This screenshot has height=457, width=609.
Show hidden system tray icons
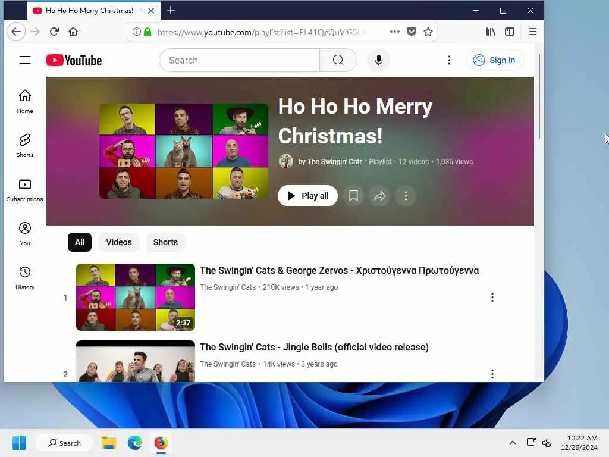click(513, 443)
